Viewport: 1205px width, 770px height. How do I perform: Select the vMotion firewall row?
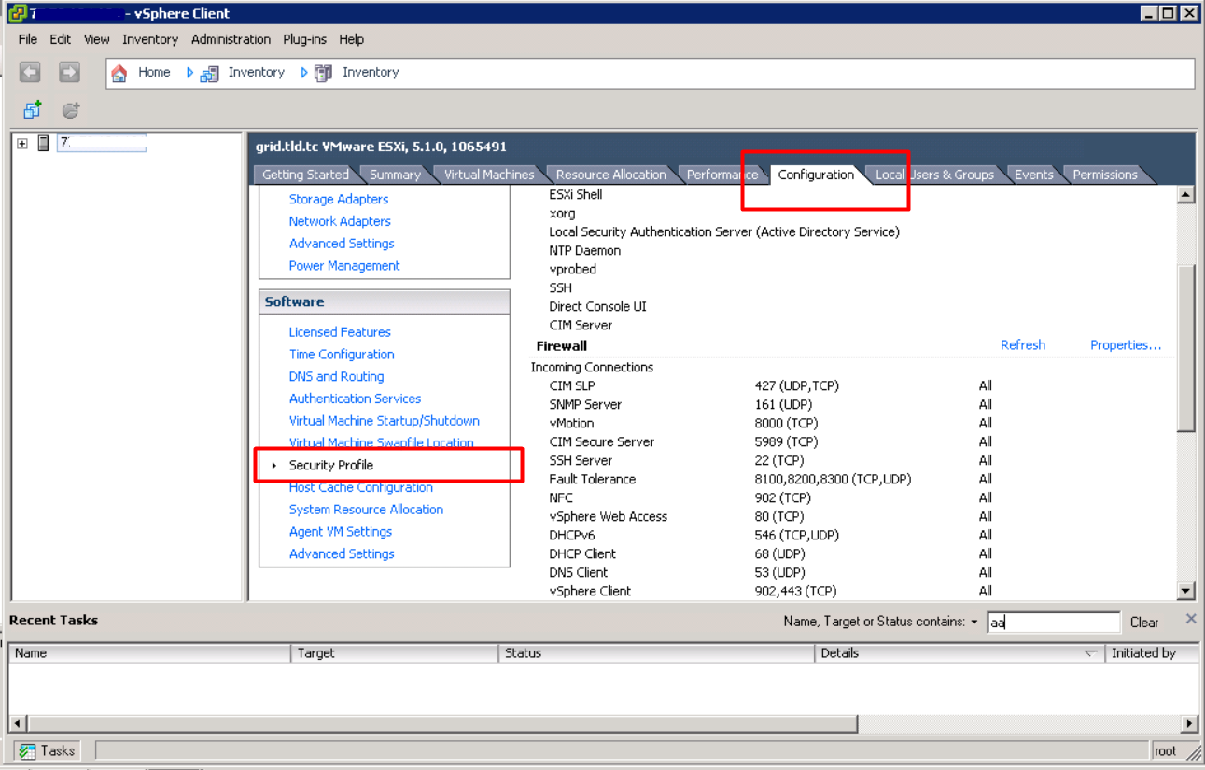(x=771, y=423)
